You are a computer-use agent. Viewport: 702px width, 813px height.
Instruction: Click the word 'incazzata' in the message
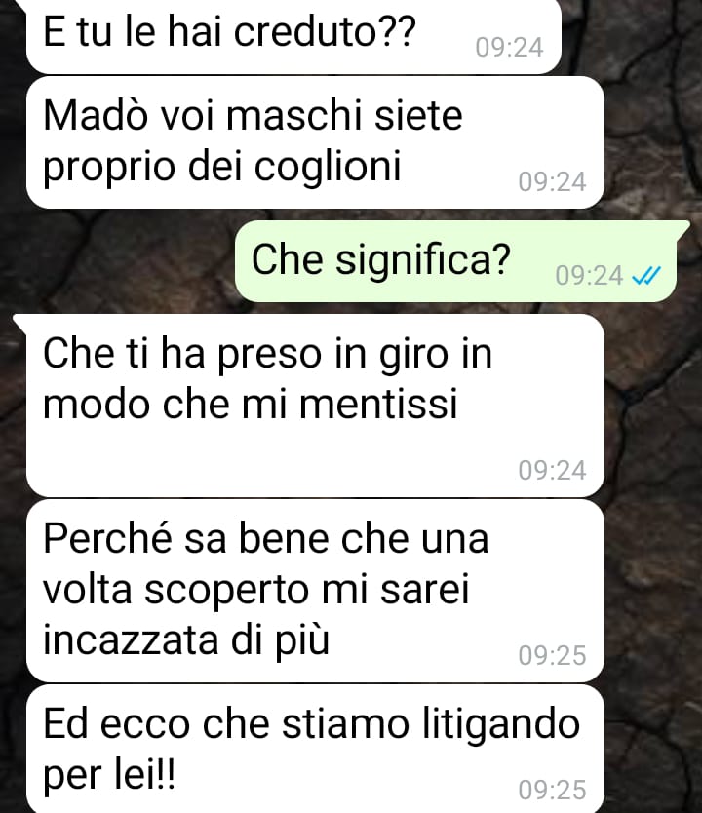[x=131, y=639]
